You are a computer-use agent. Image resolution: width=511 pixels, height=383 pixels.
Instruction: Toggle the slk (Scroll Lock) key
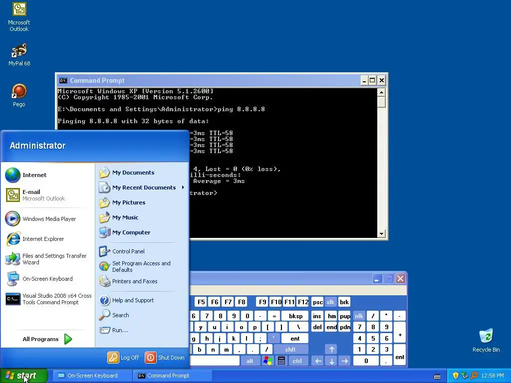coord(330,302)
